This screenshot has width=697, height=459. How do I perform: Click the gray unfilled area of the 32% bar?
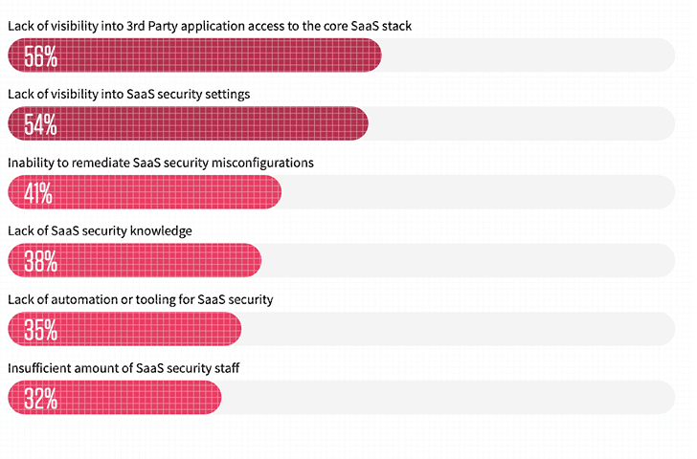coord(450,399)
